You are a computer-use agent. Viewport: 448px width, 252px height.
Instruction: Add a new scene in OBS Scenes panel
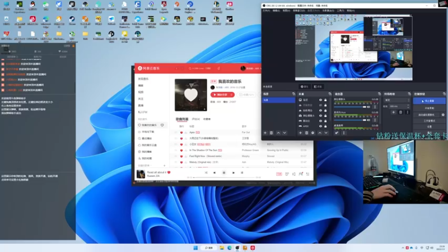coord(265,133)
